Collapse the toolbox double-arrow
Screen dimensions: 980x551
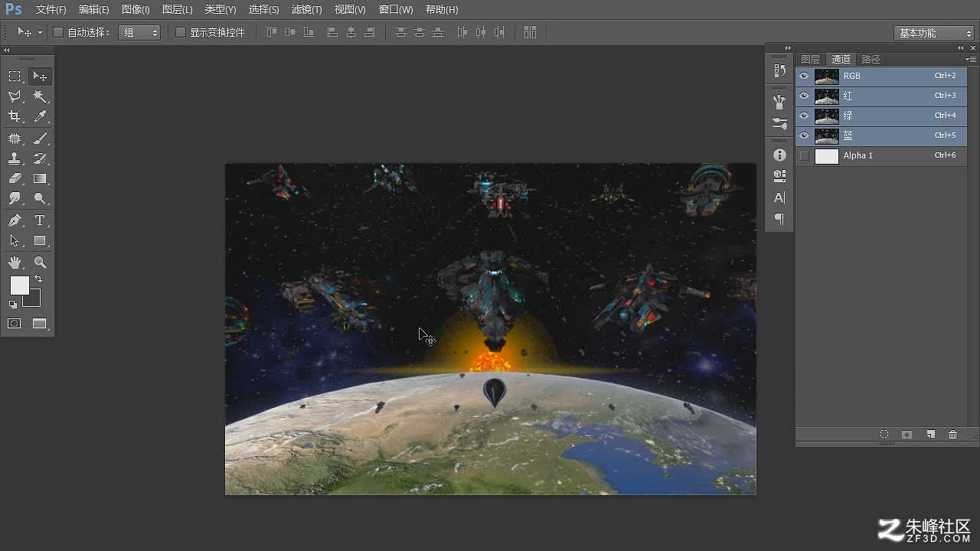(7, 50)
